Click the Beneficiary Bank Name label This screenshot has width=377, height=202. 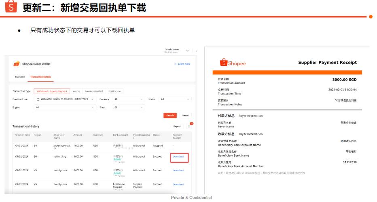[233, 156]
